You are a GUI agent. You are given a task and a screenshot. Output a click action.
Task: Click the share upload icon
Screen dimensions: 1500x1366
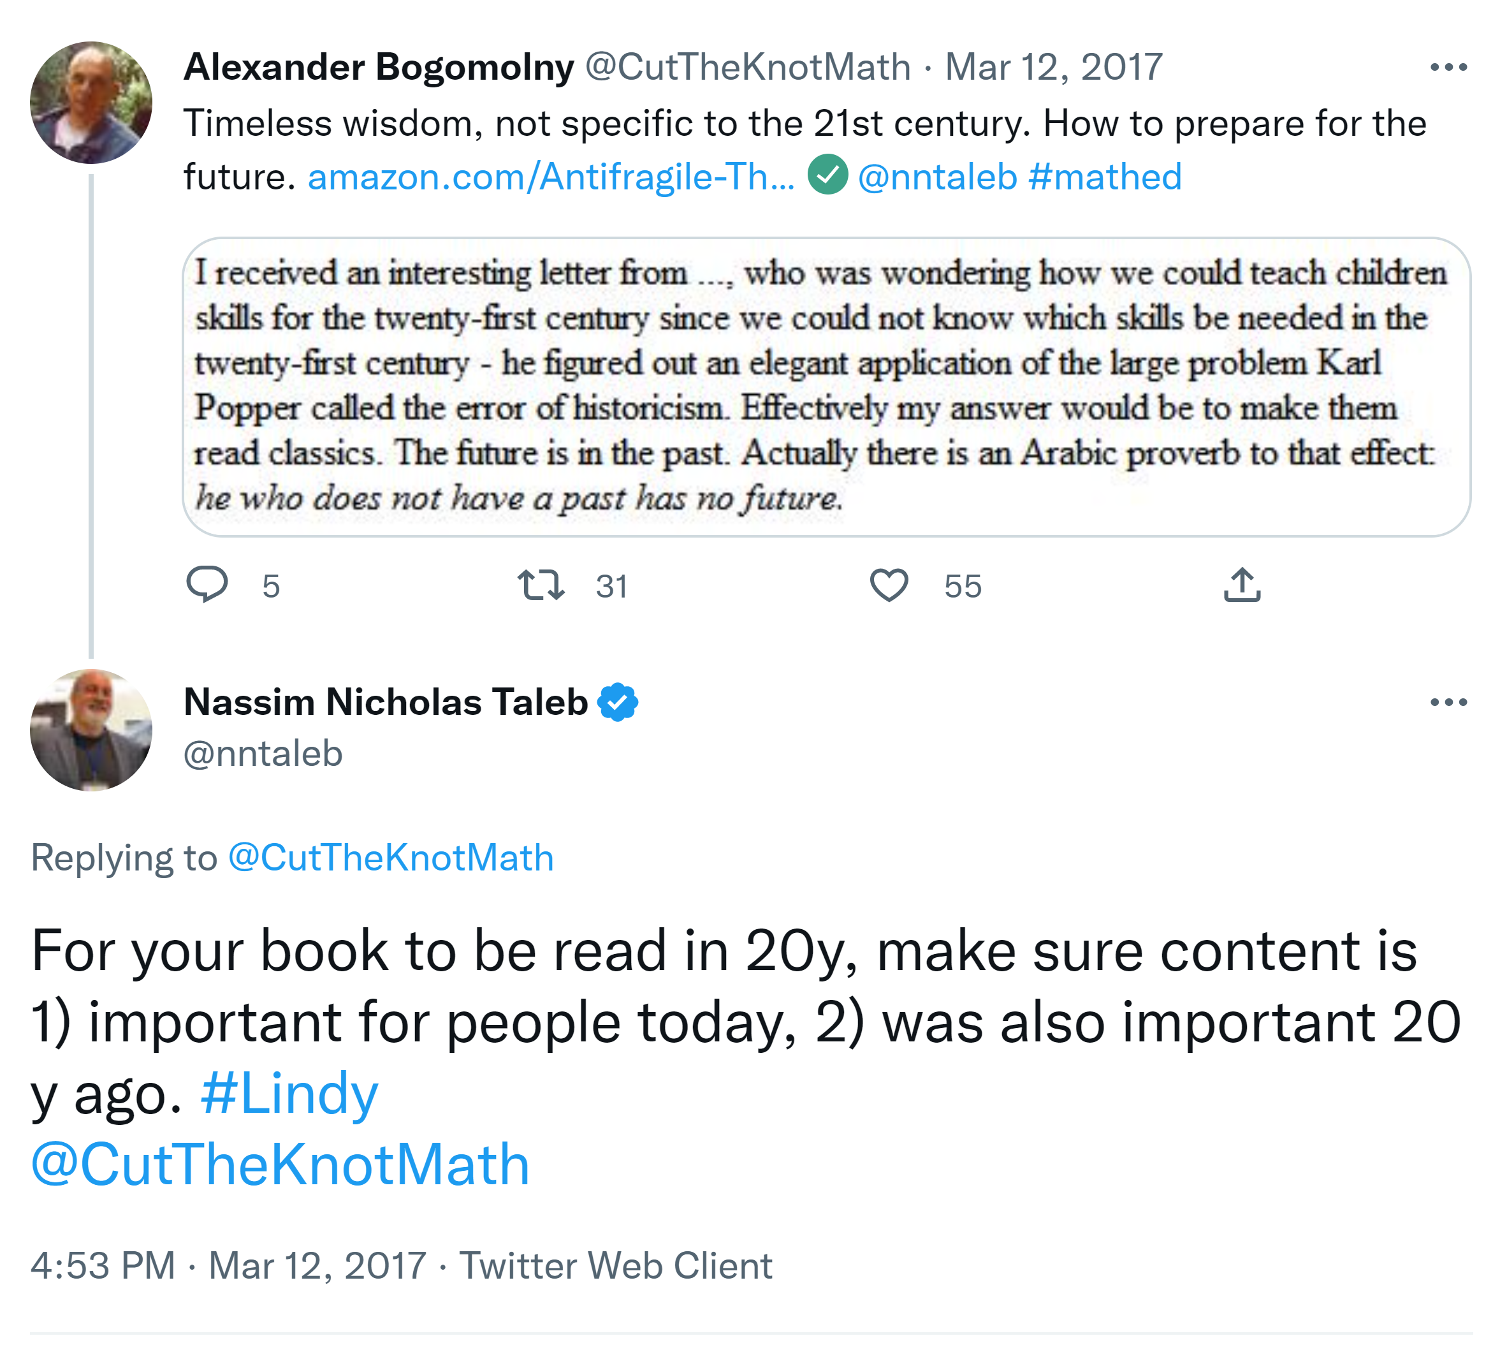(1242, 584)
